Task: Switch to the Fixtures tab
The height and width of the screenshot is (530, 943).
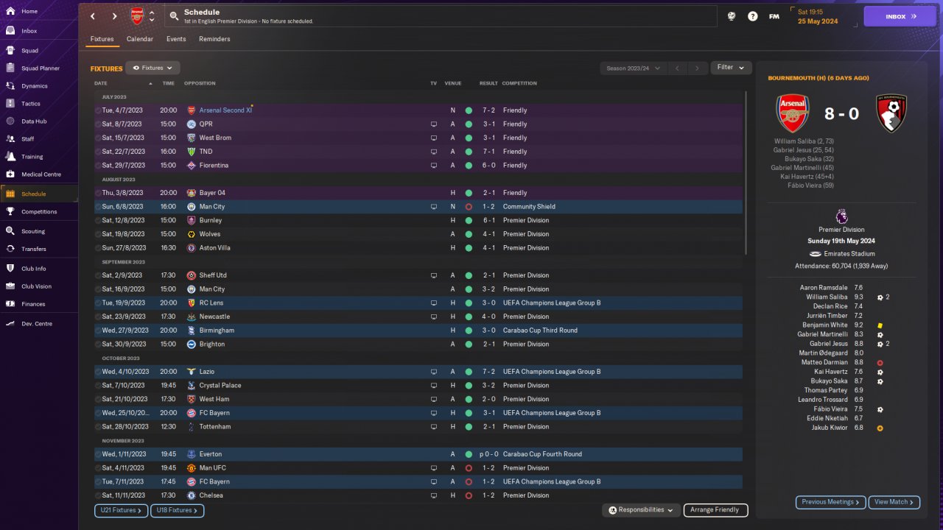Action: pos(102,39)
